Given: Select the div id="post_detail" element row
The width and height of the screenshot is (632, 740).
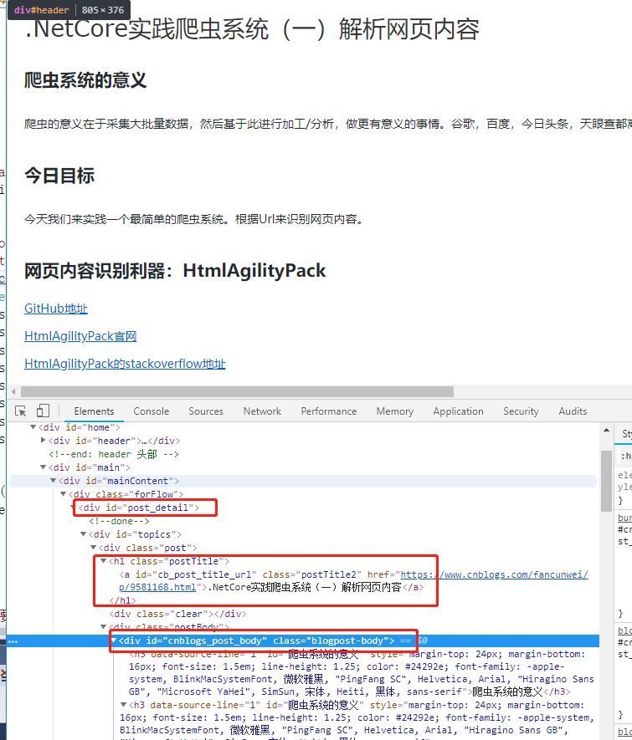Looking at the screenshot, I should point(139,508).
